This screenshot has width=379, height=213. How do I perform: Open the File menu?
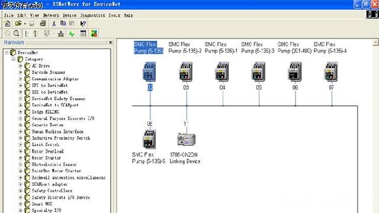coord(9,15)
